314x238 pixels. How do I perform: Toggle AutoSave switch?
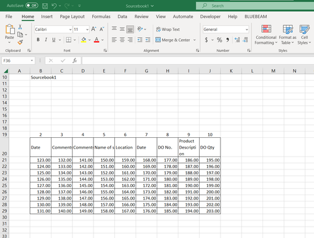tap(32, 6)
